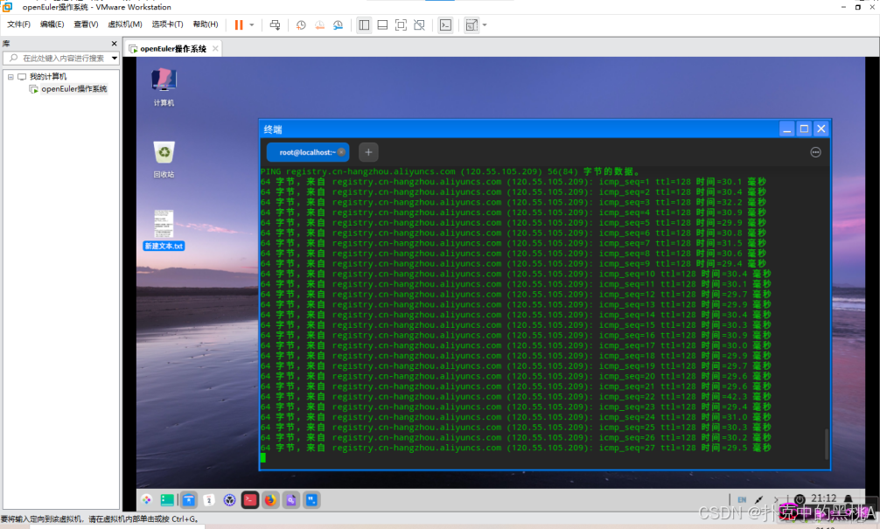
Task: Click the red terminal icon in taskbar
Action: pyautogui.click(x=250, y=500)
